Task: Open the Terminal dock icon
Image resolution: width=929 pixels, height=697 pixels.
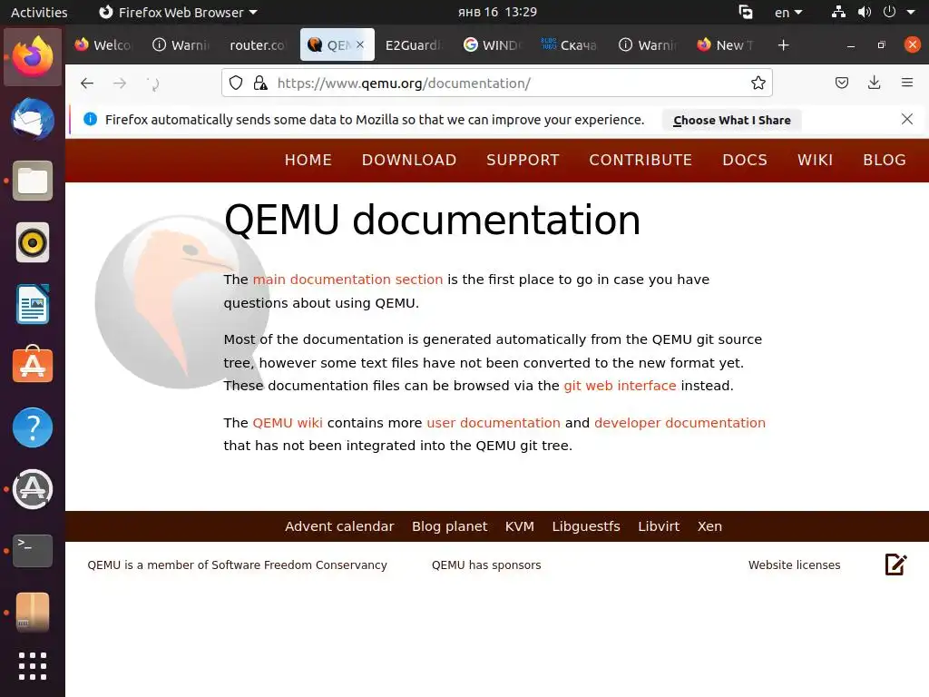Action: [x=33, y=551]
